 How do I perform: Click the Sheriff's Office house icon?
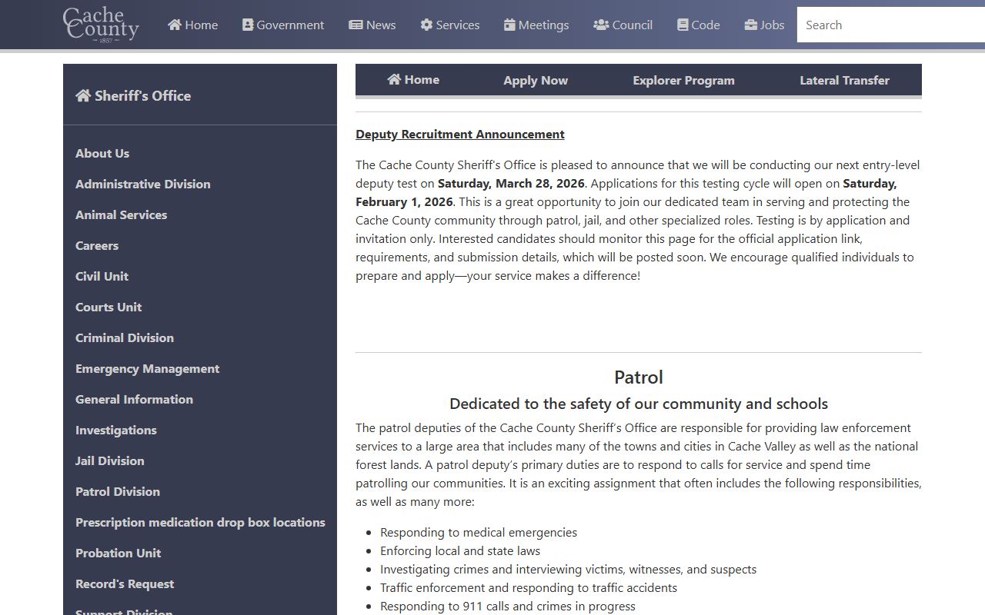tap(83, 95)
